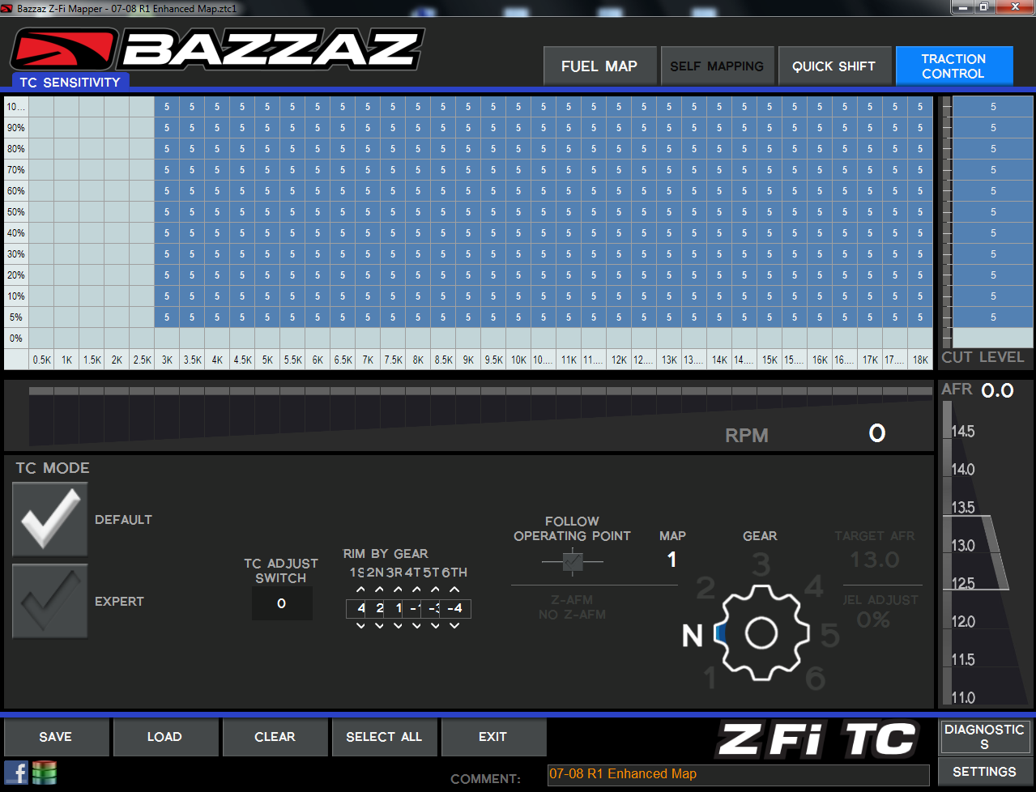
Task: Click the Bazzaz logo
Action: pyautogui.click(x=217, y=50)
